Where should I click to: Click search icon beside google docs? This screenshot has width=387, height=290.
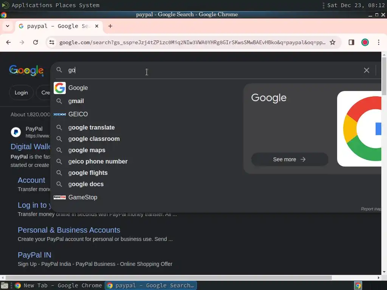click(x=59, y=184)
